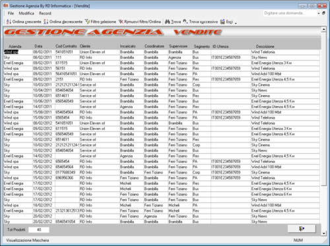Click the Azienda column header

(15, 46)
